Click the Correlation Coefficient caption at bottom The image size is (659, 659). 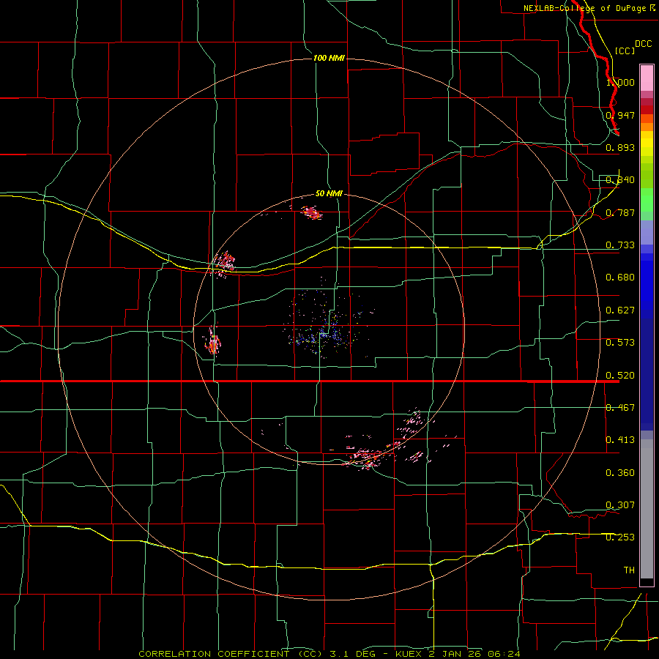point(329,654)
